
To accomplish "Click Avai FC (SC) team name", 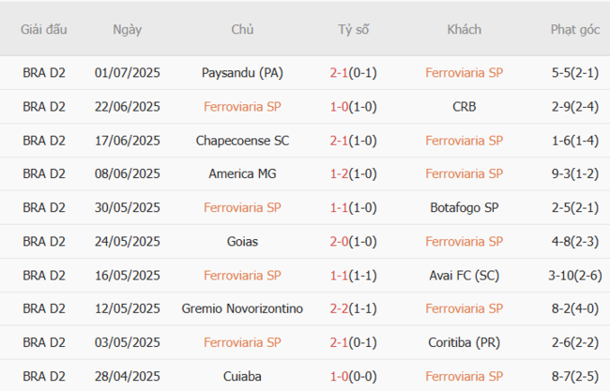I will coord(464,275).
